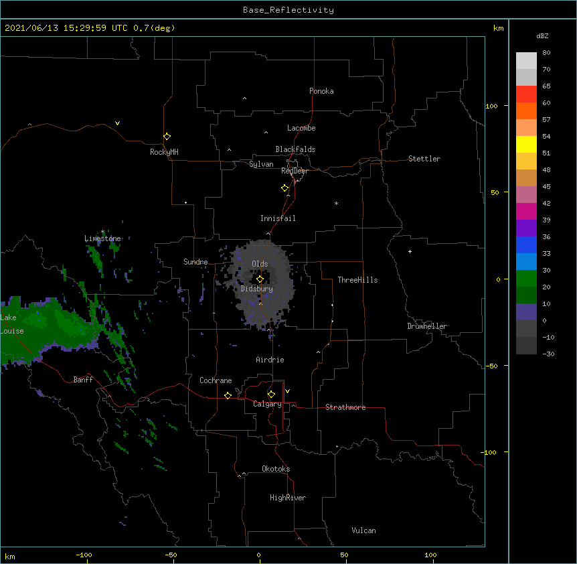Pick the light blue 30-33 dBZ legend swatch
577x564 pixels.
(x=526, y=262)
